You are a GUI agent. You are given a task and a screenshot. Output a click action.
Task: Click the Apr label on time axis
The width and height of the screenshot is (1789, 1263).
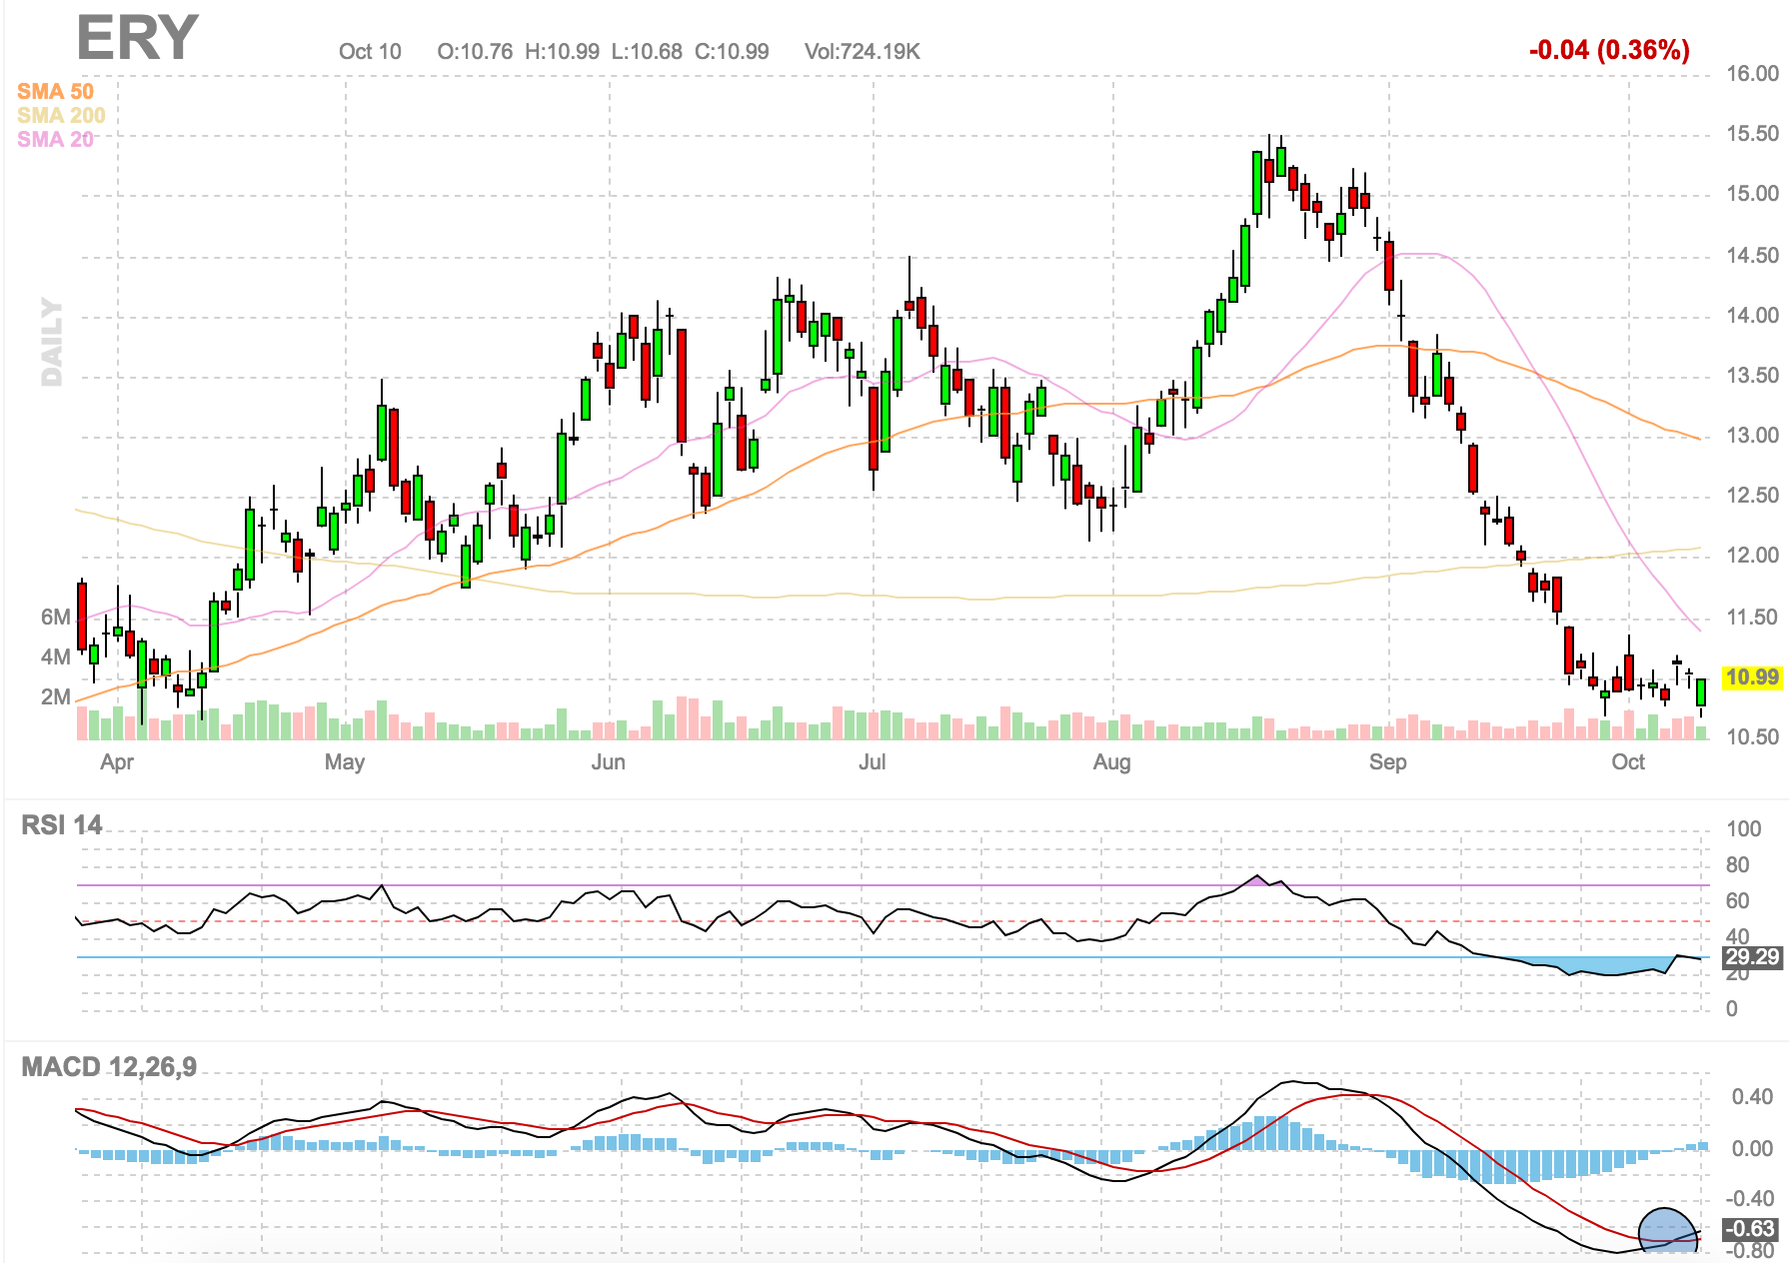tap(117, 762)
